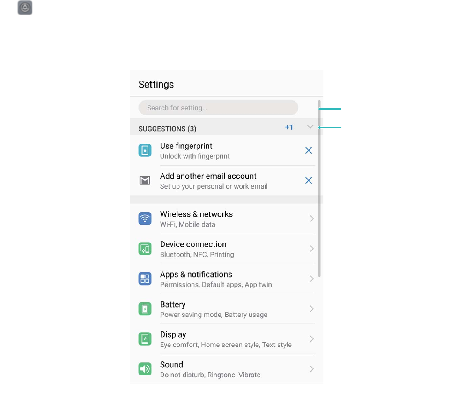Image resolution: width=450 pixels, height=397 pixels.
Task: Tap the Device connection icon
Action: [x=145, y=249]
